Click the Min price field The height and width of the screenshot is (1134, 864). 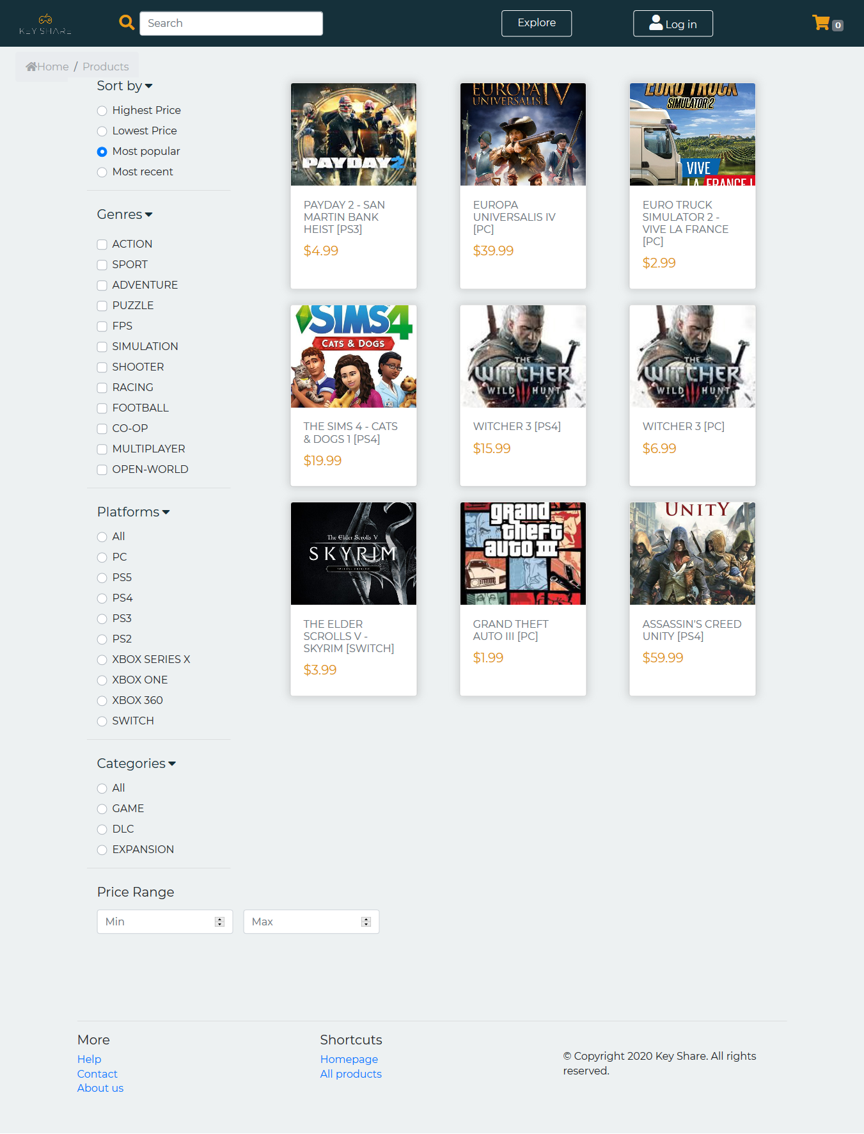165,922
